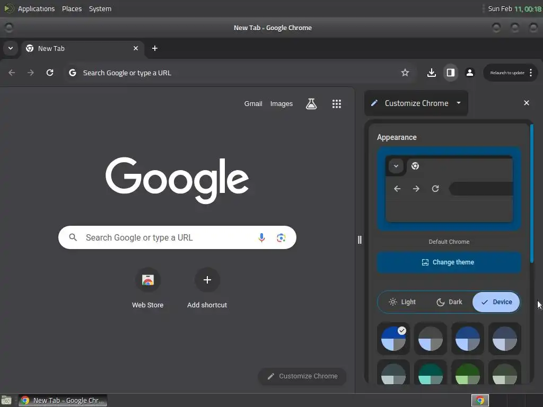543x407 pixels.
Task: Open the System menu
Action: (x=100, y=8)
